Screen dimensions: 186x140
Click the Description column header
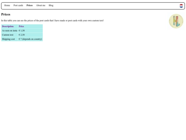point(10,26)
